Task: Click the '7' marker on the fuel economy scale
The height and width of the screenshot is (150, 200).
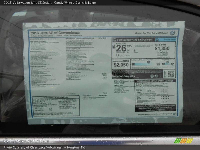Action: tap(149, 62)
